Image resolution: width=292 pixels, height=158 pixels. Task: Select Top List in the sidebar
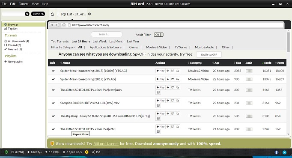point(13,29)
